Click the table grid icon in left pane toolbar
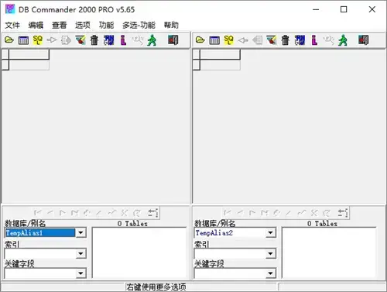This screenshot has height=292, width=387. coord(23,40)
